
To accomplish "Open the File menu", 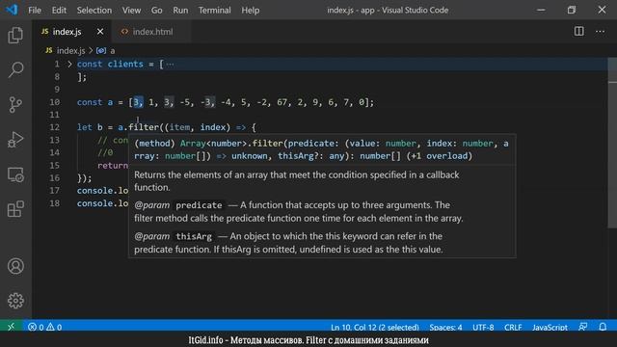I will pos(35,11).
